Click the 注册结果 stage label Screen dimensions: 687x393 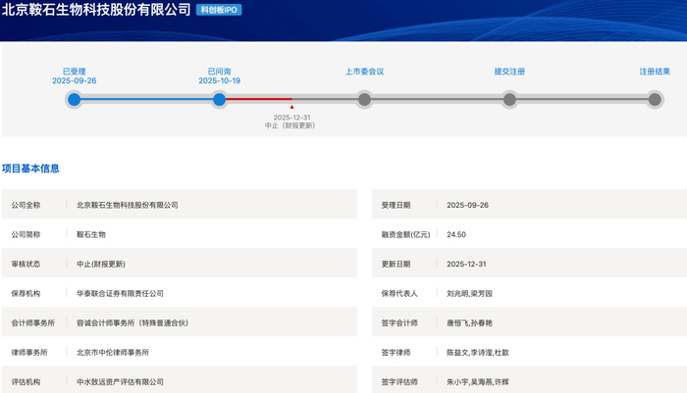pyautogui.click(x=655, y=72)
